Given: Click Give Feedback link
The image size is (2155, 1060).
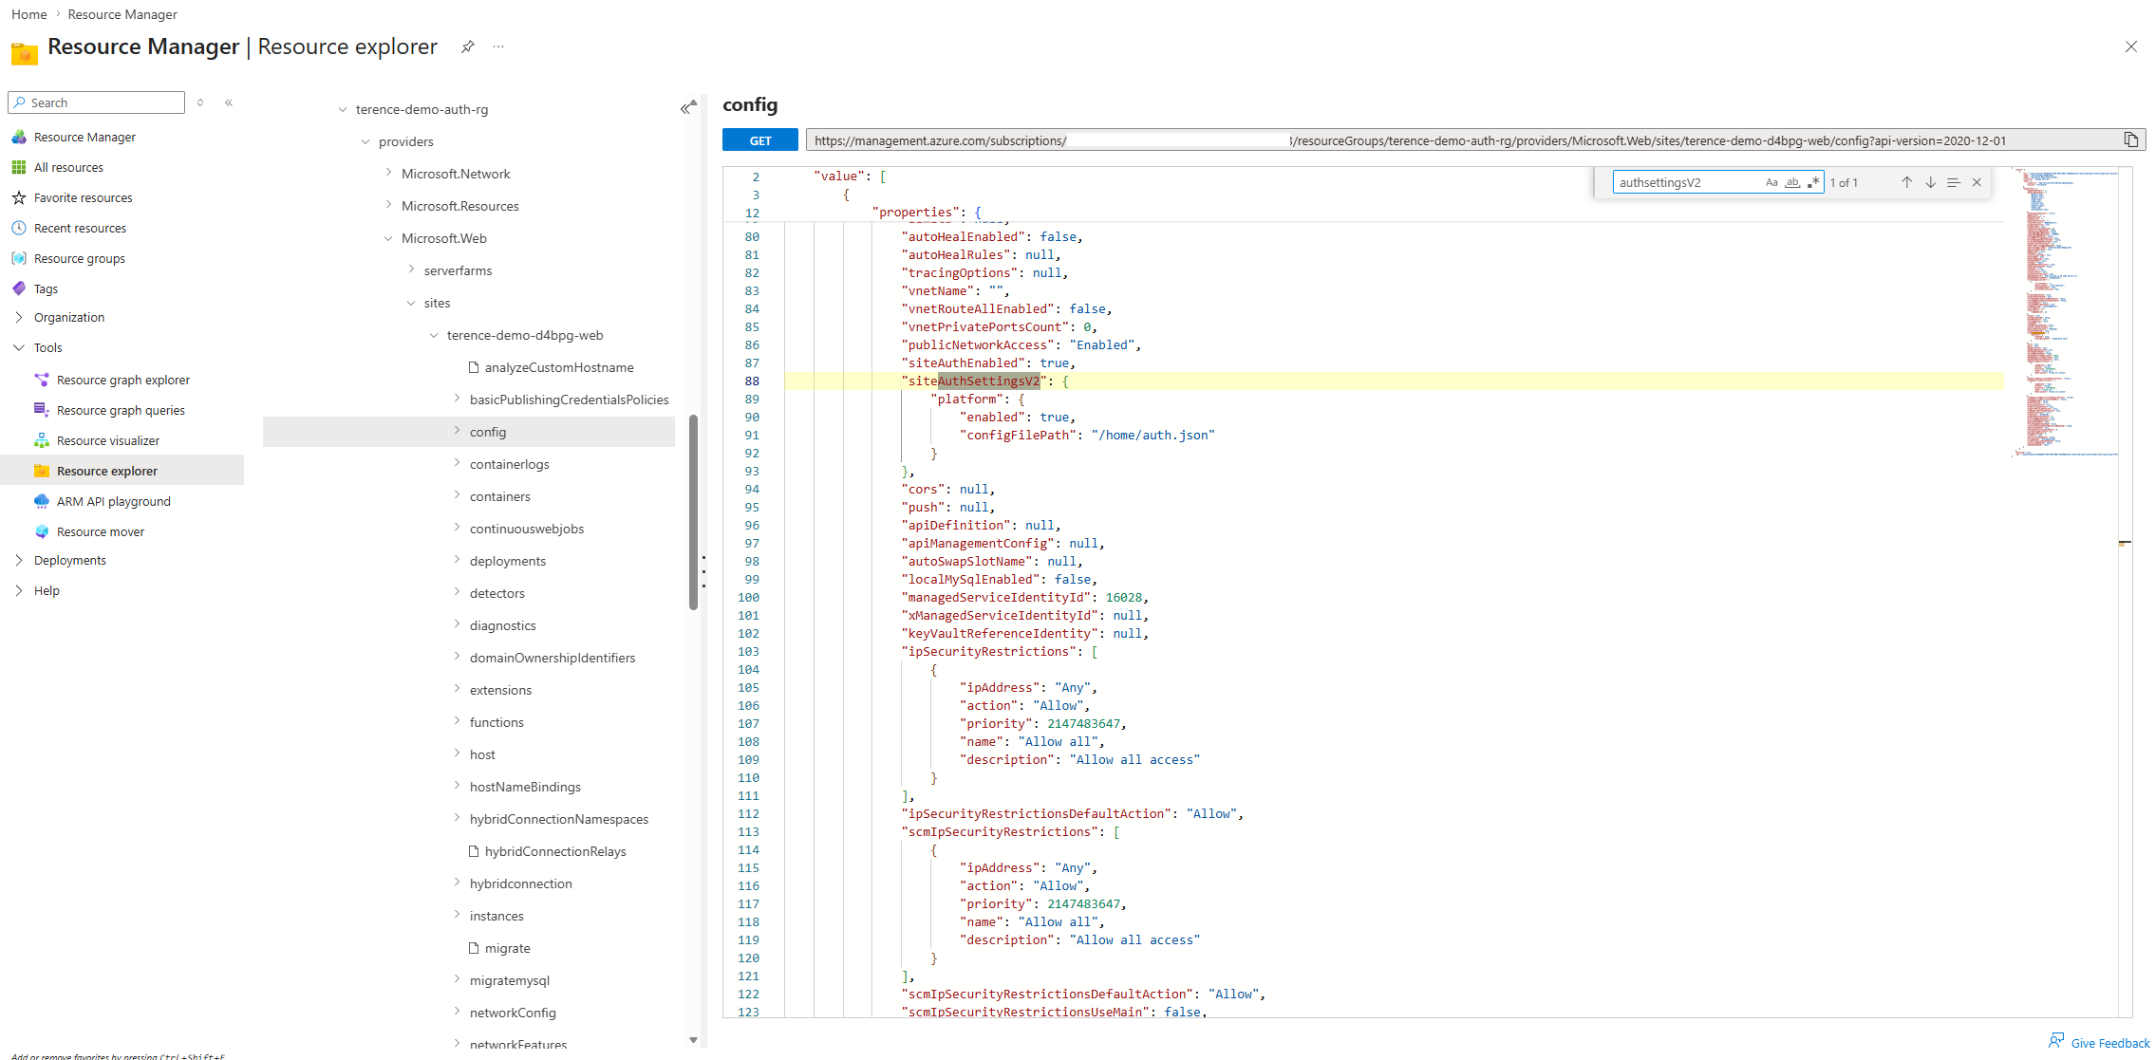Looking at the screenshot, I should (2108, 1043).
